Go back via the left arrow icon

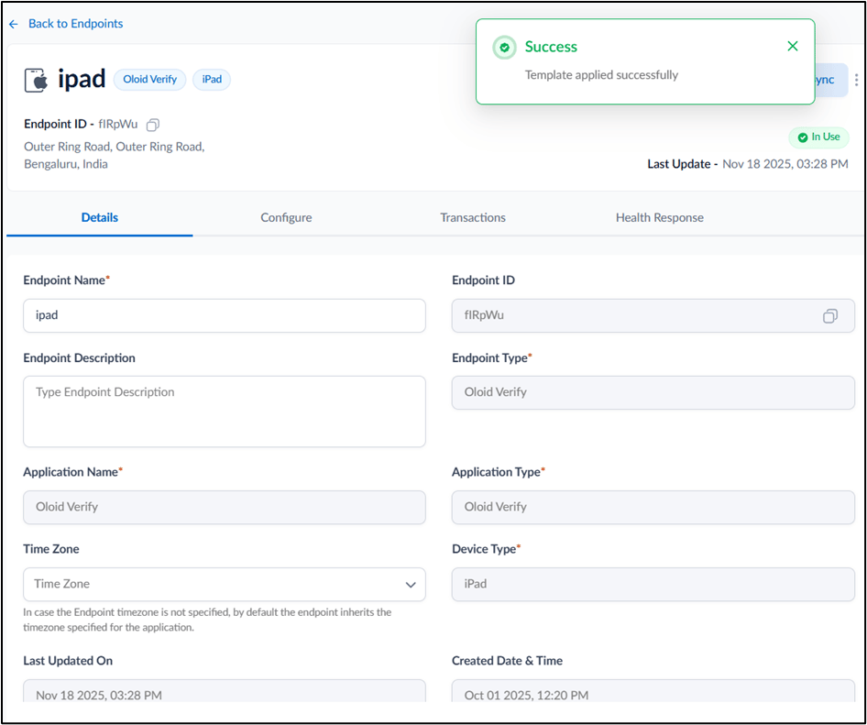tap(14, 25)
